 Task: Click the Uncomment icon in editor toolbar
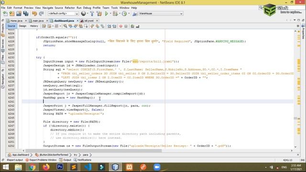[x=138, y=26]
